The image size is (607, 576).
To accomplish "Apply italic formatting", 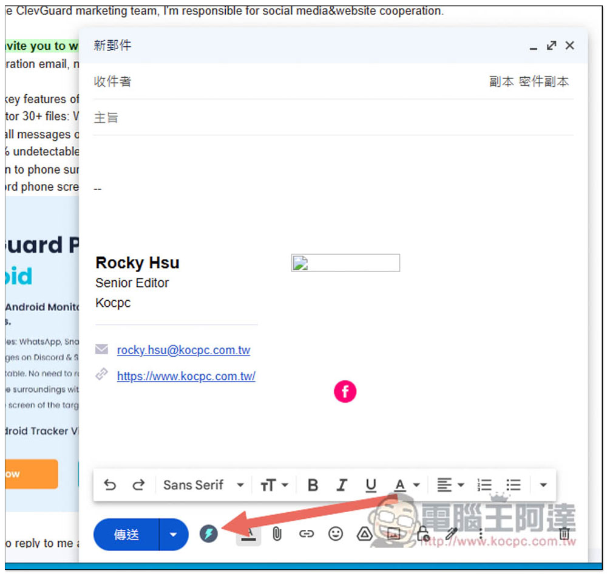I will pyautogui.click(x=341, y=485).
